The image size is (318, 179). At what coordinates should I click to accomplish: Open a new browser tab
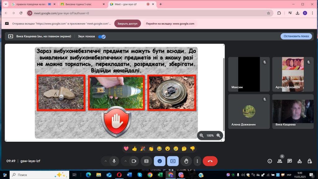(x=161, y=4)
